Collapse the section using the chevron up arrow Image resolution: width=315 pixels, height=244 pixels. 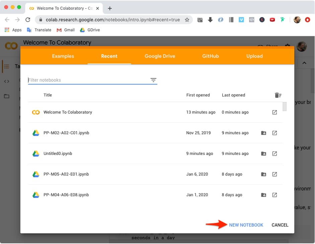point(304,63)
